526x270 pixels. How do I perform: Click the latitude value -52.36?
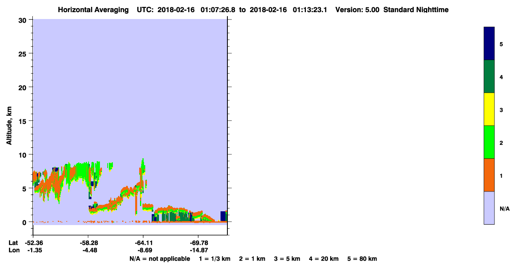[33, 243]
